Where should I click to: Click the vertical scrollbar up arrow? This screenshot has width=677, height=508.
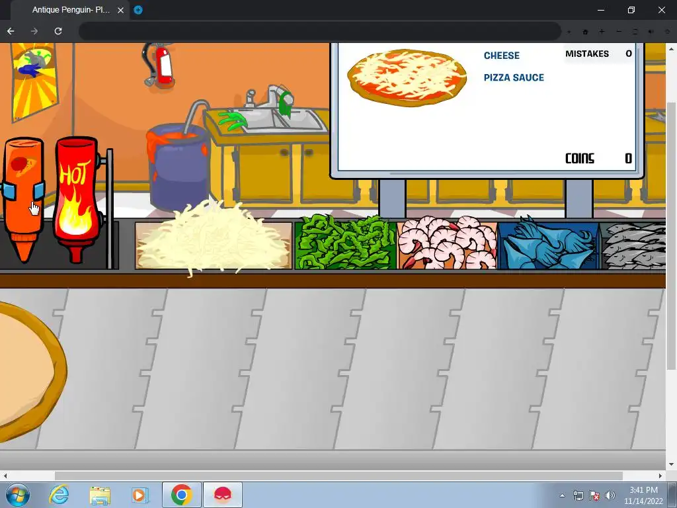[x=672, y=48]
